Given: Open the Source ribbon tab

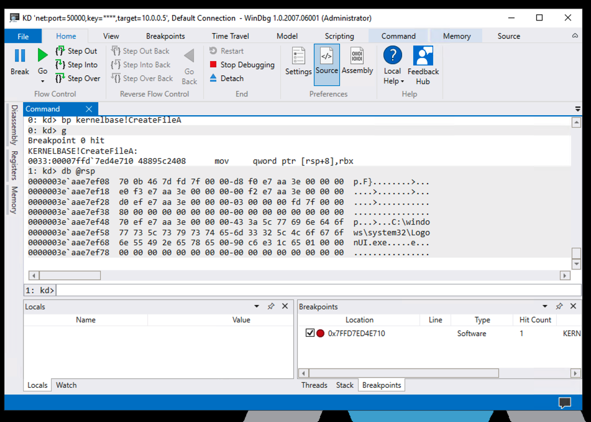Looking at the screenshot, I should coord(509,36).
